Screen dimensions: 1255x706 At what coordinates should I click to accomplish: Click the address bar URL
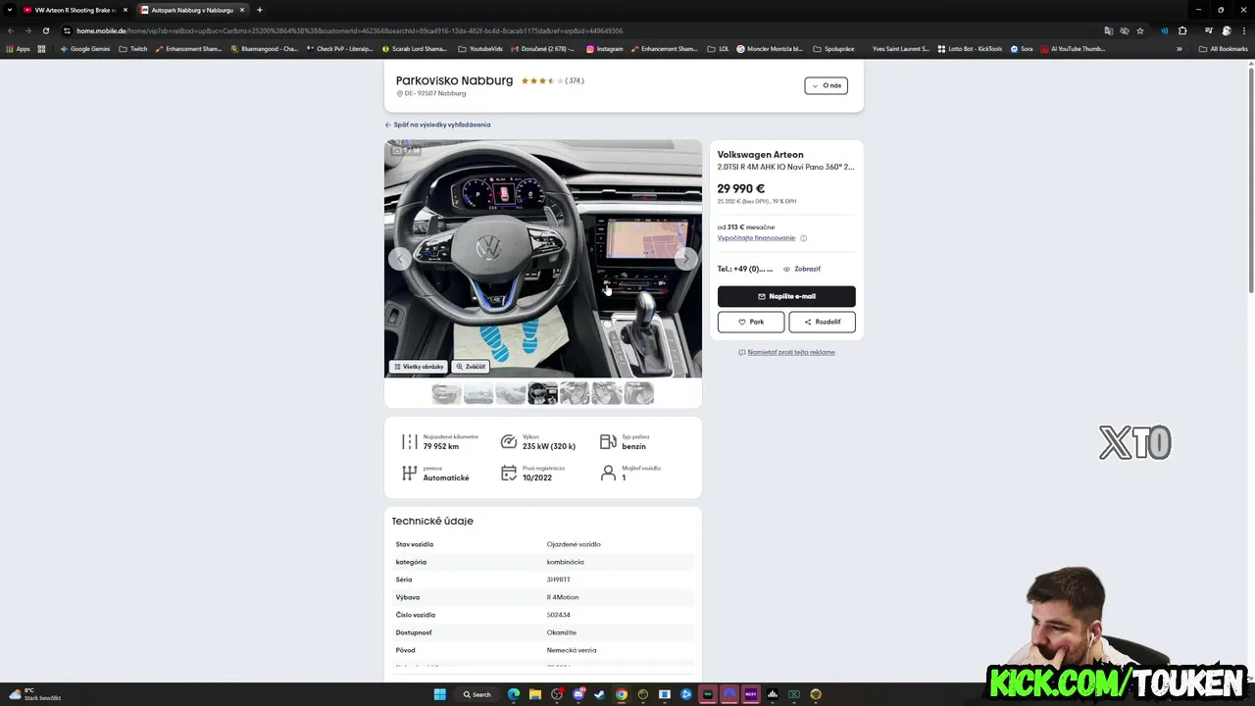(x=349, y=30)
